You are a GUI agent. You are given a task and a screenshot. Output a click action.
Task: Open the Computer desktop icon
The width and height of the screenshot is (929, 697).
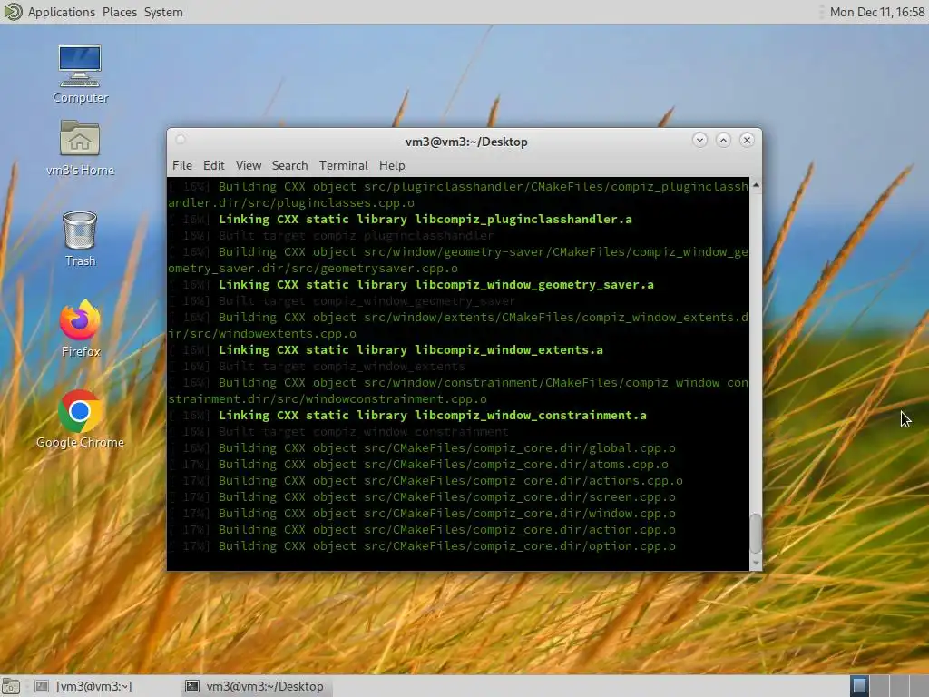(80, 74)
